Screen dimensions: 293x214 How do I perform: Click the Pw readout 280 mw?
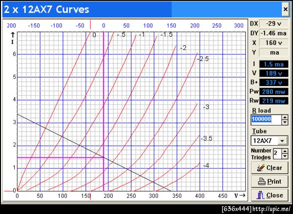pyautogui.click(x=274, y=91)
